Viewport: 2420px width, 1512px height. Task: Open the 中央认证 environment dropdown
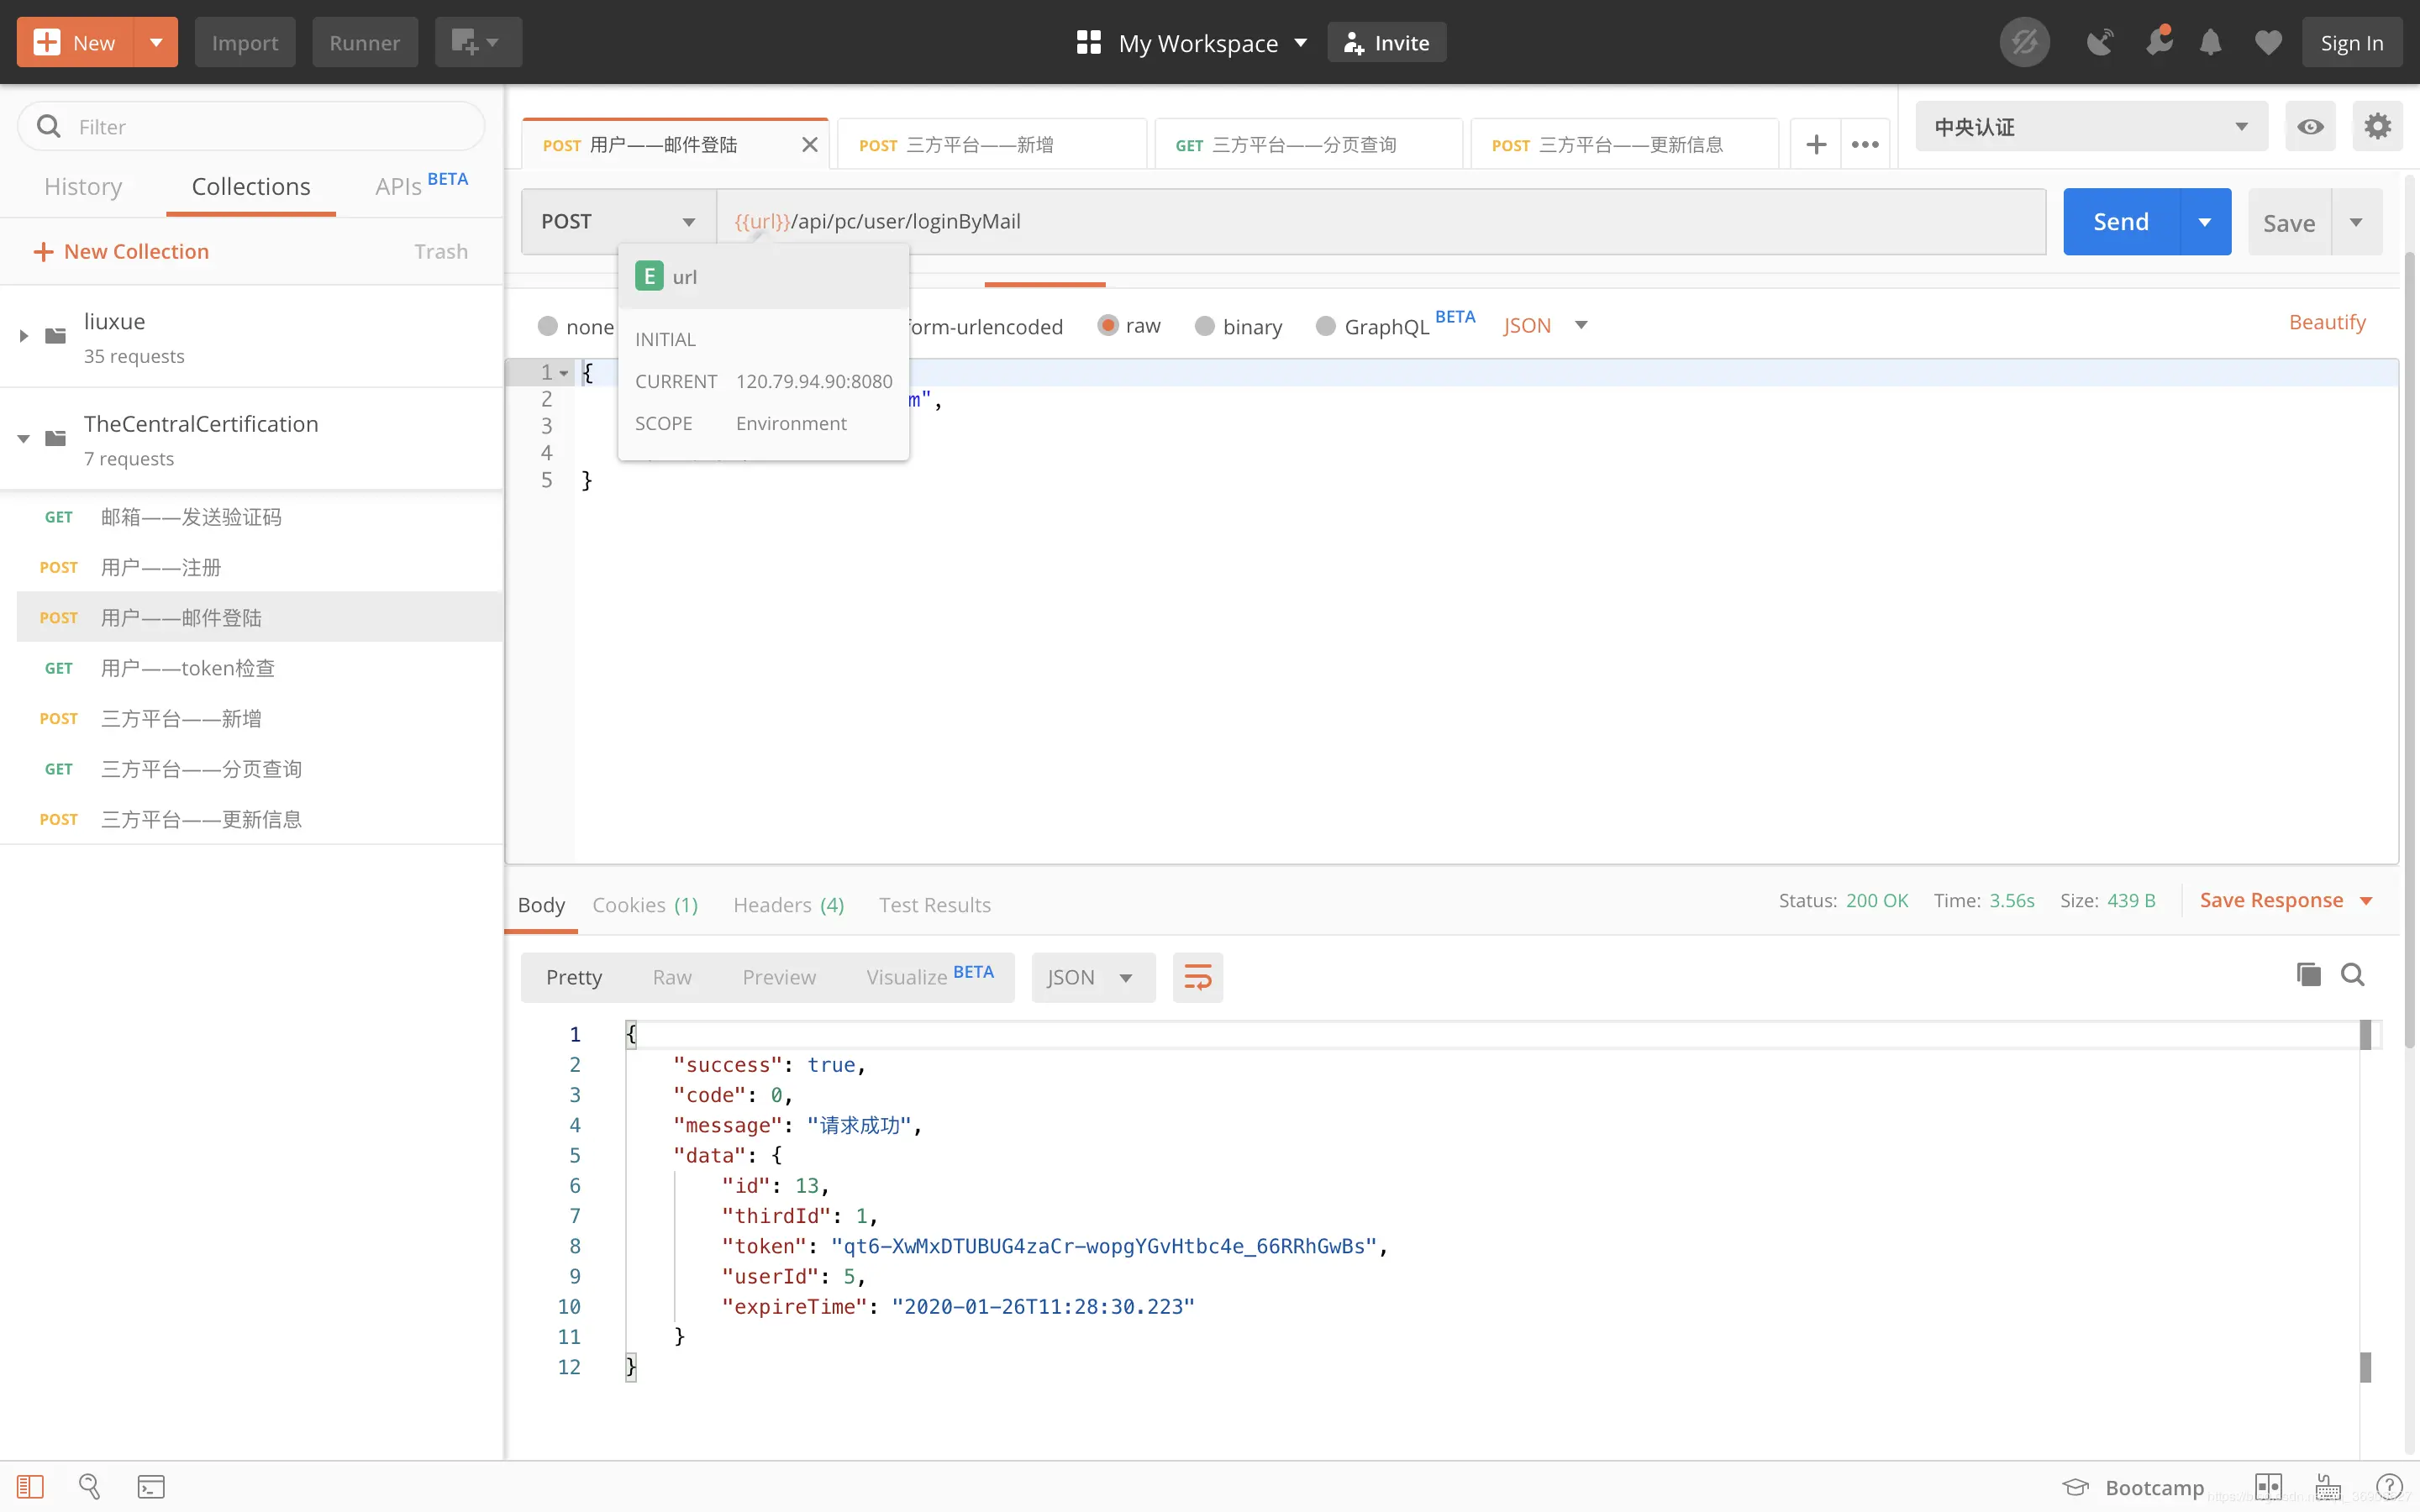click(x=2091, y=126)
